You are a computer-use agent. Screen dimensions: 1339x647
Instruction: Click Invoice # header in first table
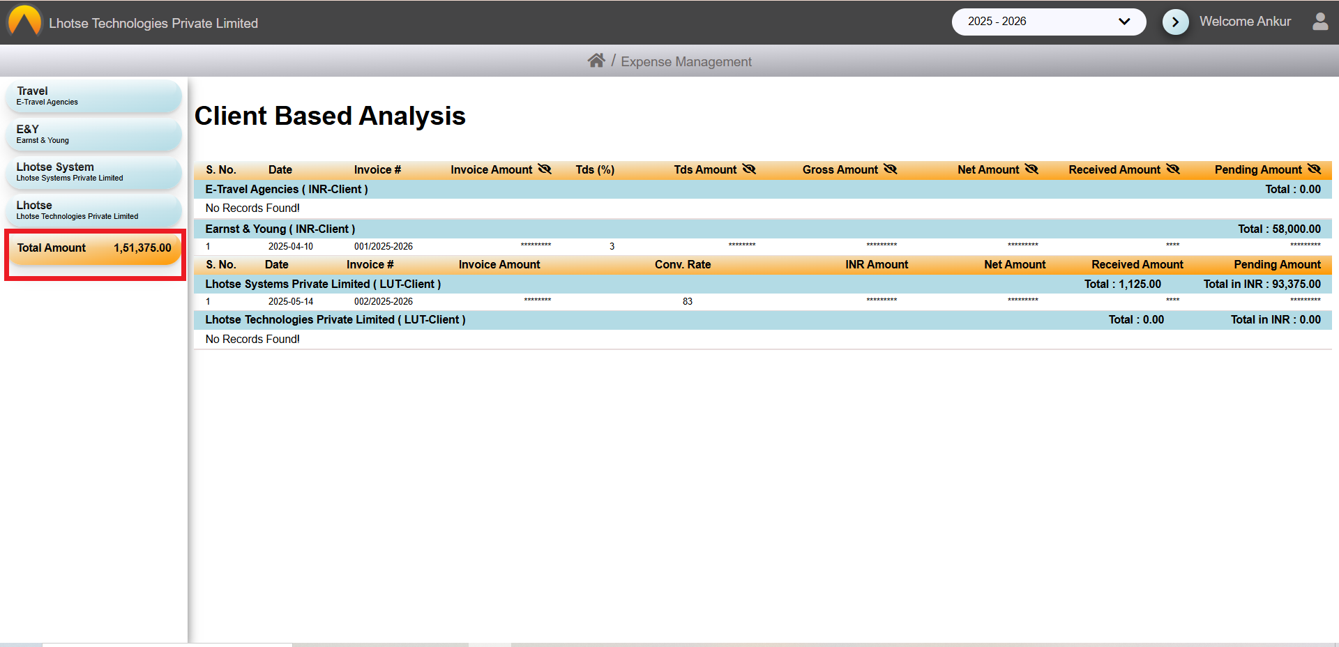click(x=377, y=169)
